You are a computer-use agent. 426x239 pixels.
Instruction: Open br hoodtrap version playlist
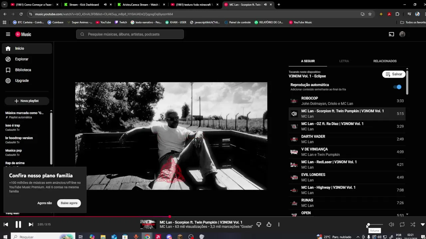[x=19, y=140]
